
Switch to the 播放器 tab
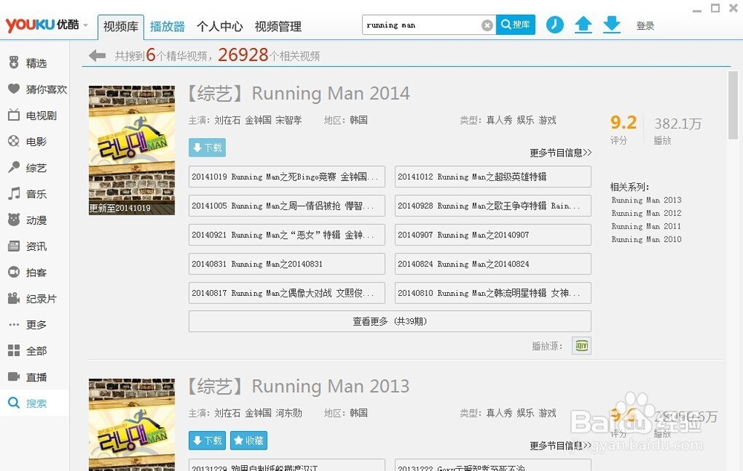[x=167, y=27]
